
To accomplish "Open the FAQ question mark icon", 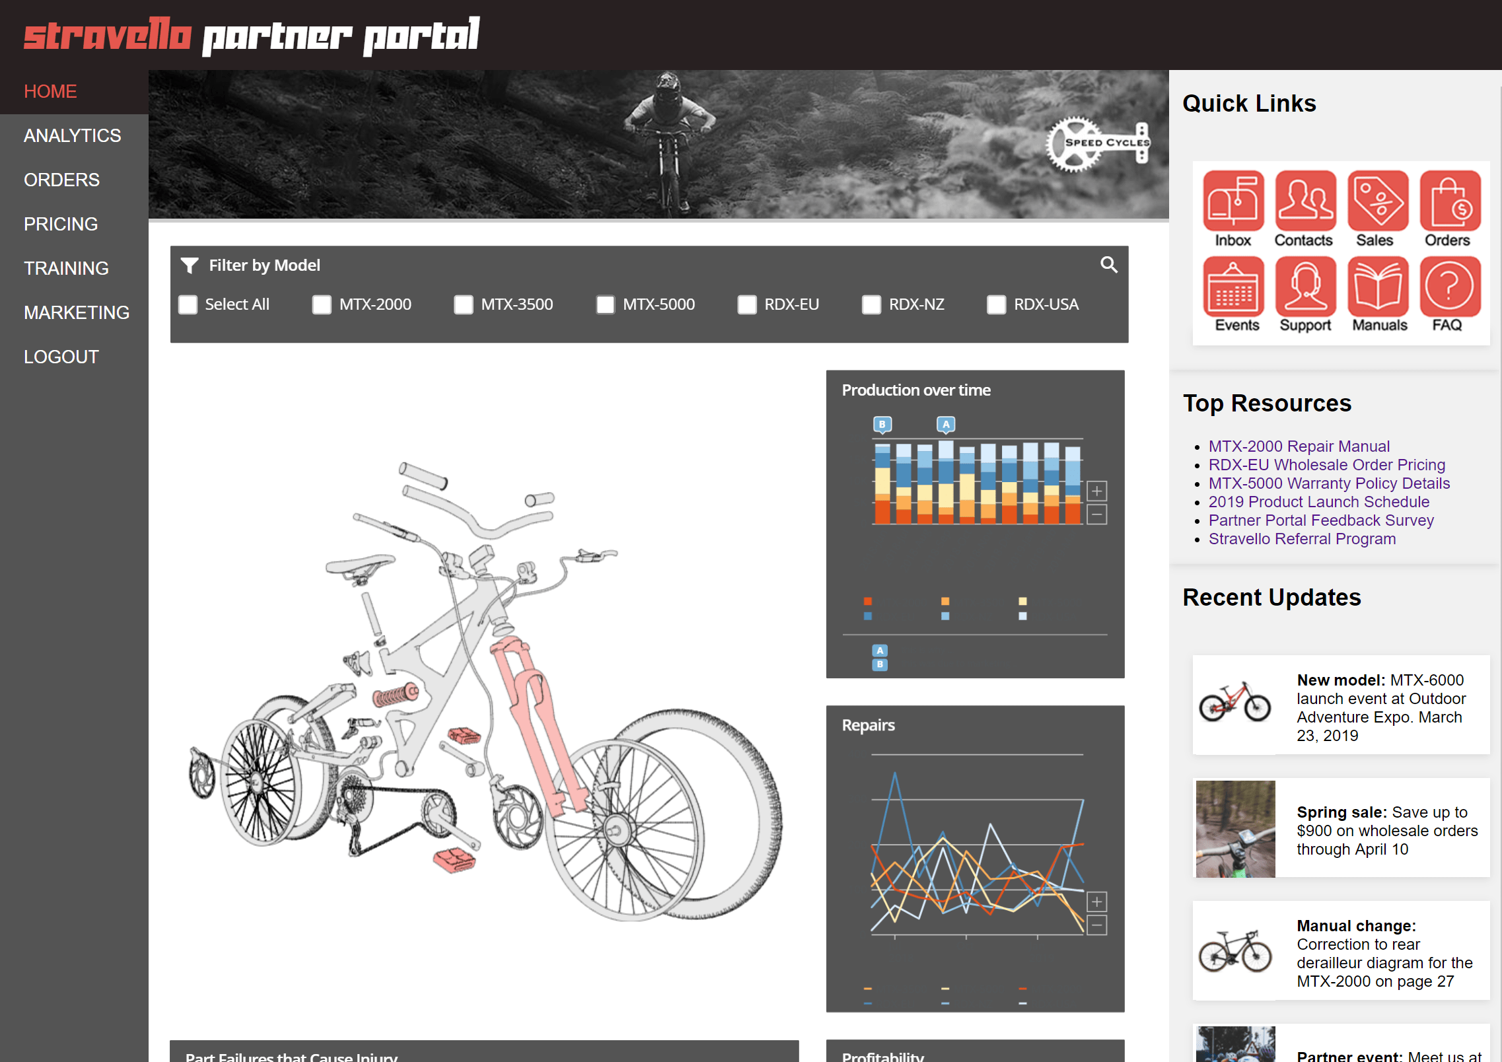I will pos(1450,287).
